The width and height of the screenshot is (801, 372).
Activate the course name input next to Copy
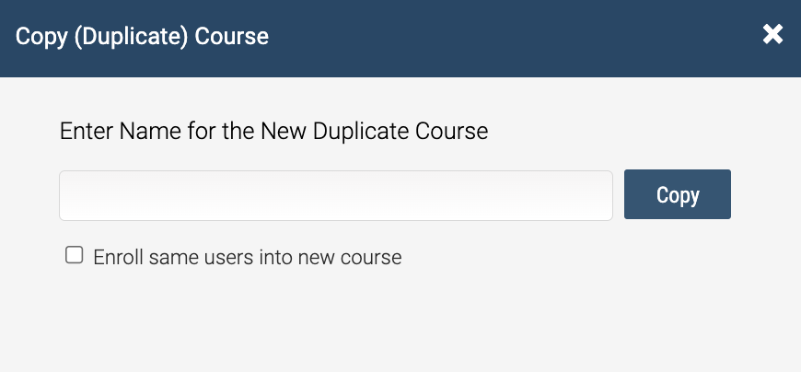click(x=336, y=196)
